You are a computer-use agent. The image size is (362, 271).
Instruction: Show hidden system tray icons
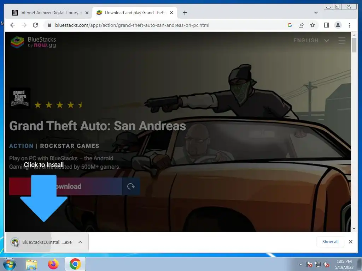click(x=300, y=264)
